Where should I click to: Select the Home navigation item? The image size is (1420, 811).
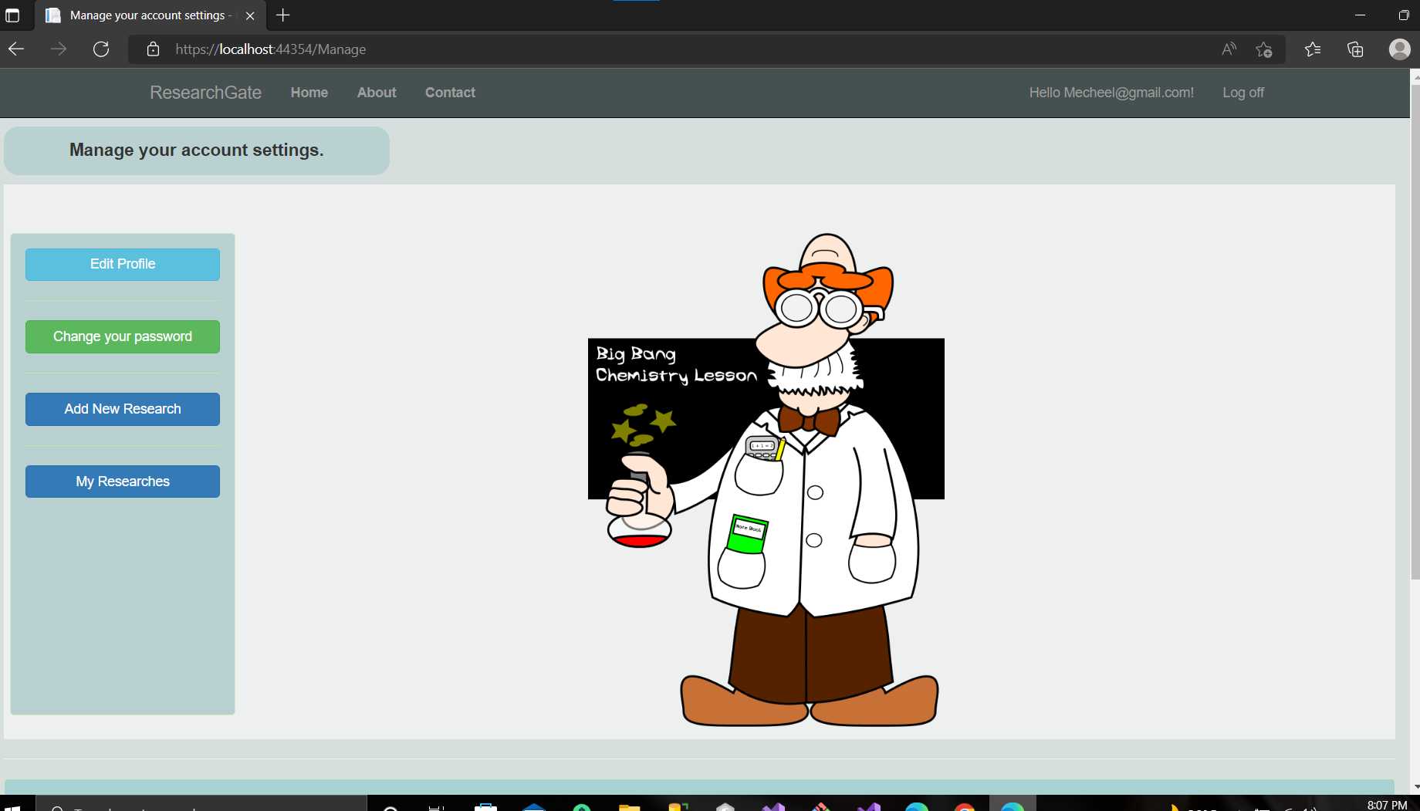pos(309,93)
